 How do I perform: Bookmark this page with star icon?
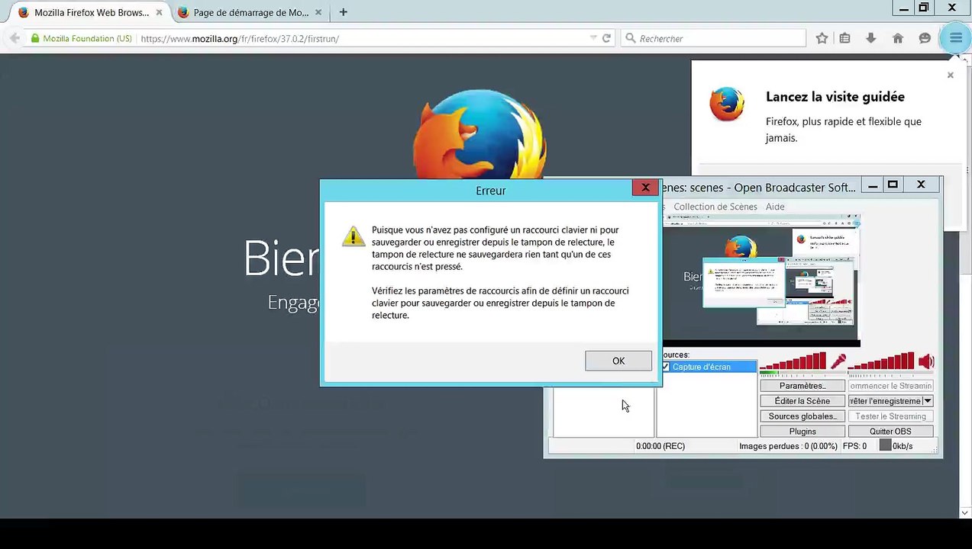[822, 38]
